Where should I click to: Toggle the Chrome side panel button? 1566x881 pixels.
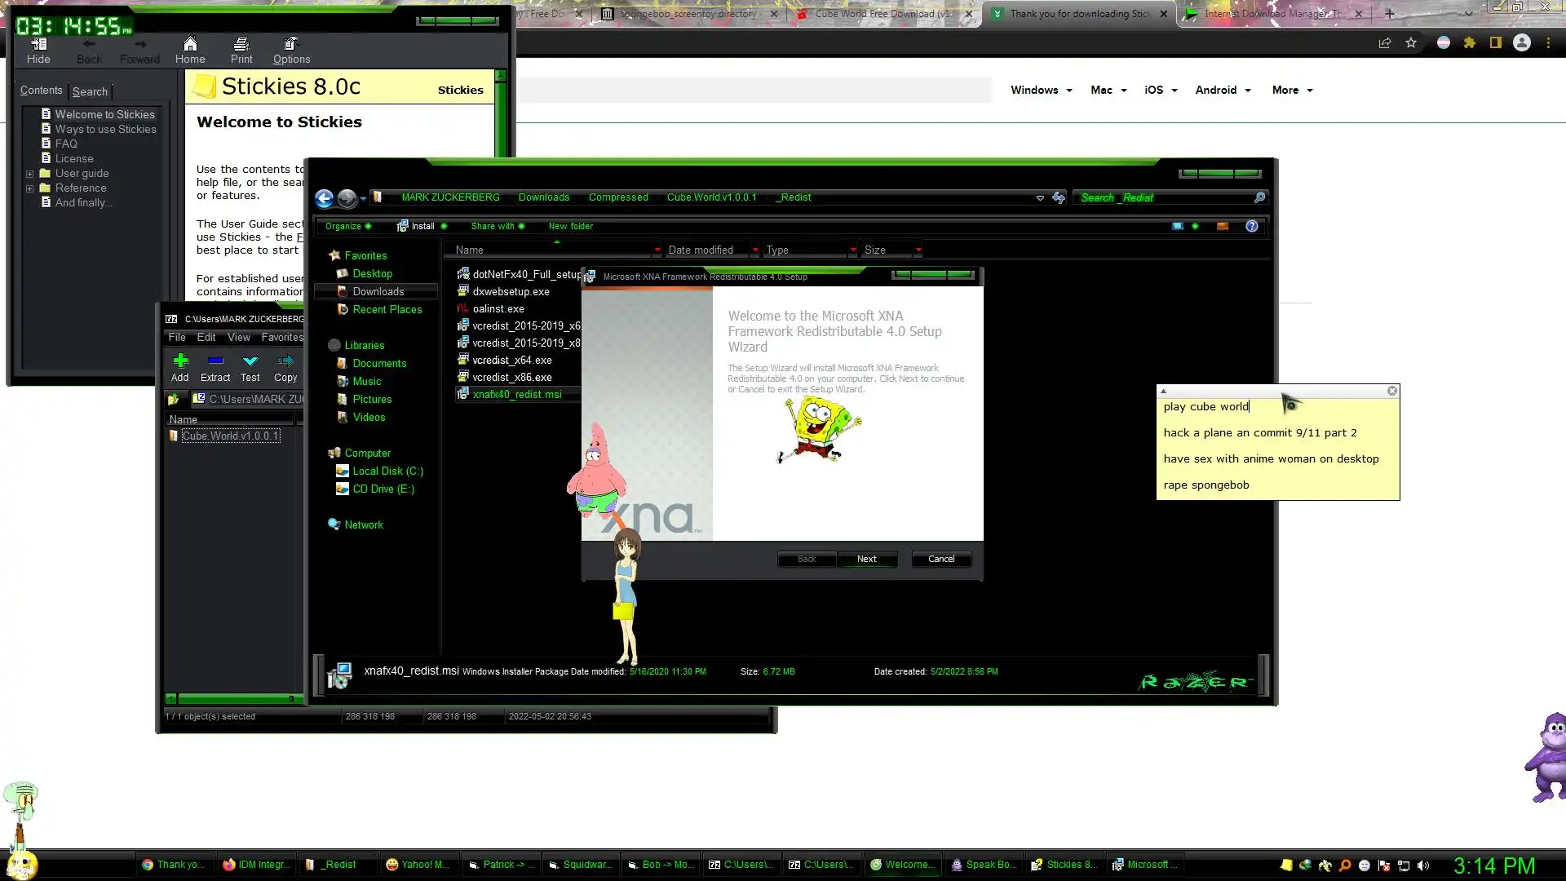[x=1495, y=43]
